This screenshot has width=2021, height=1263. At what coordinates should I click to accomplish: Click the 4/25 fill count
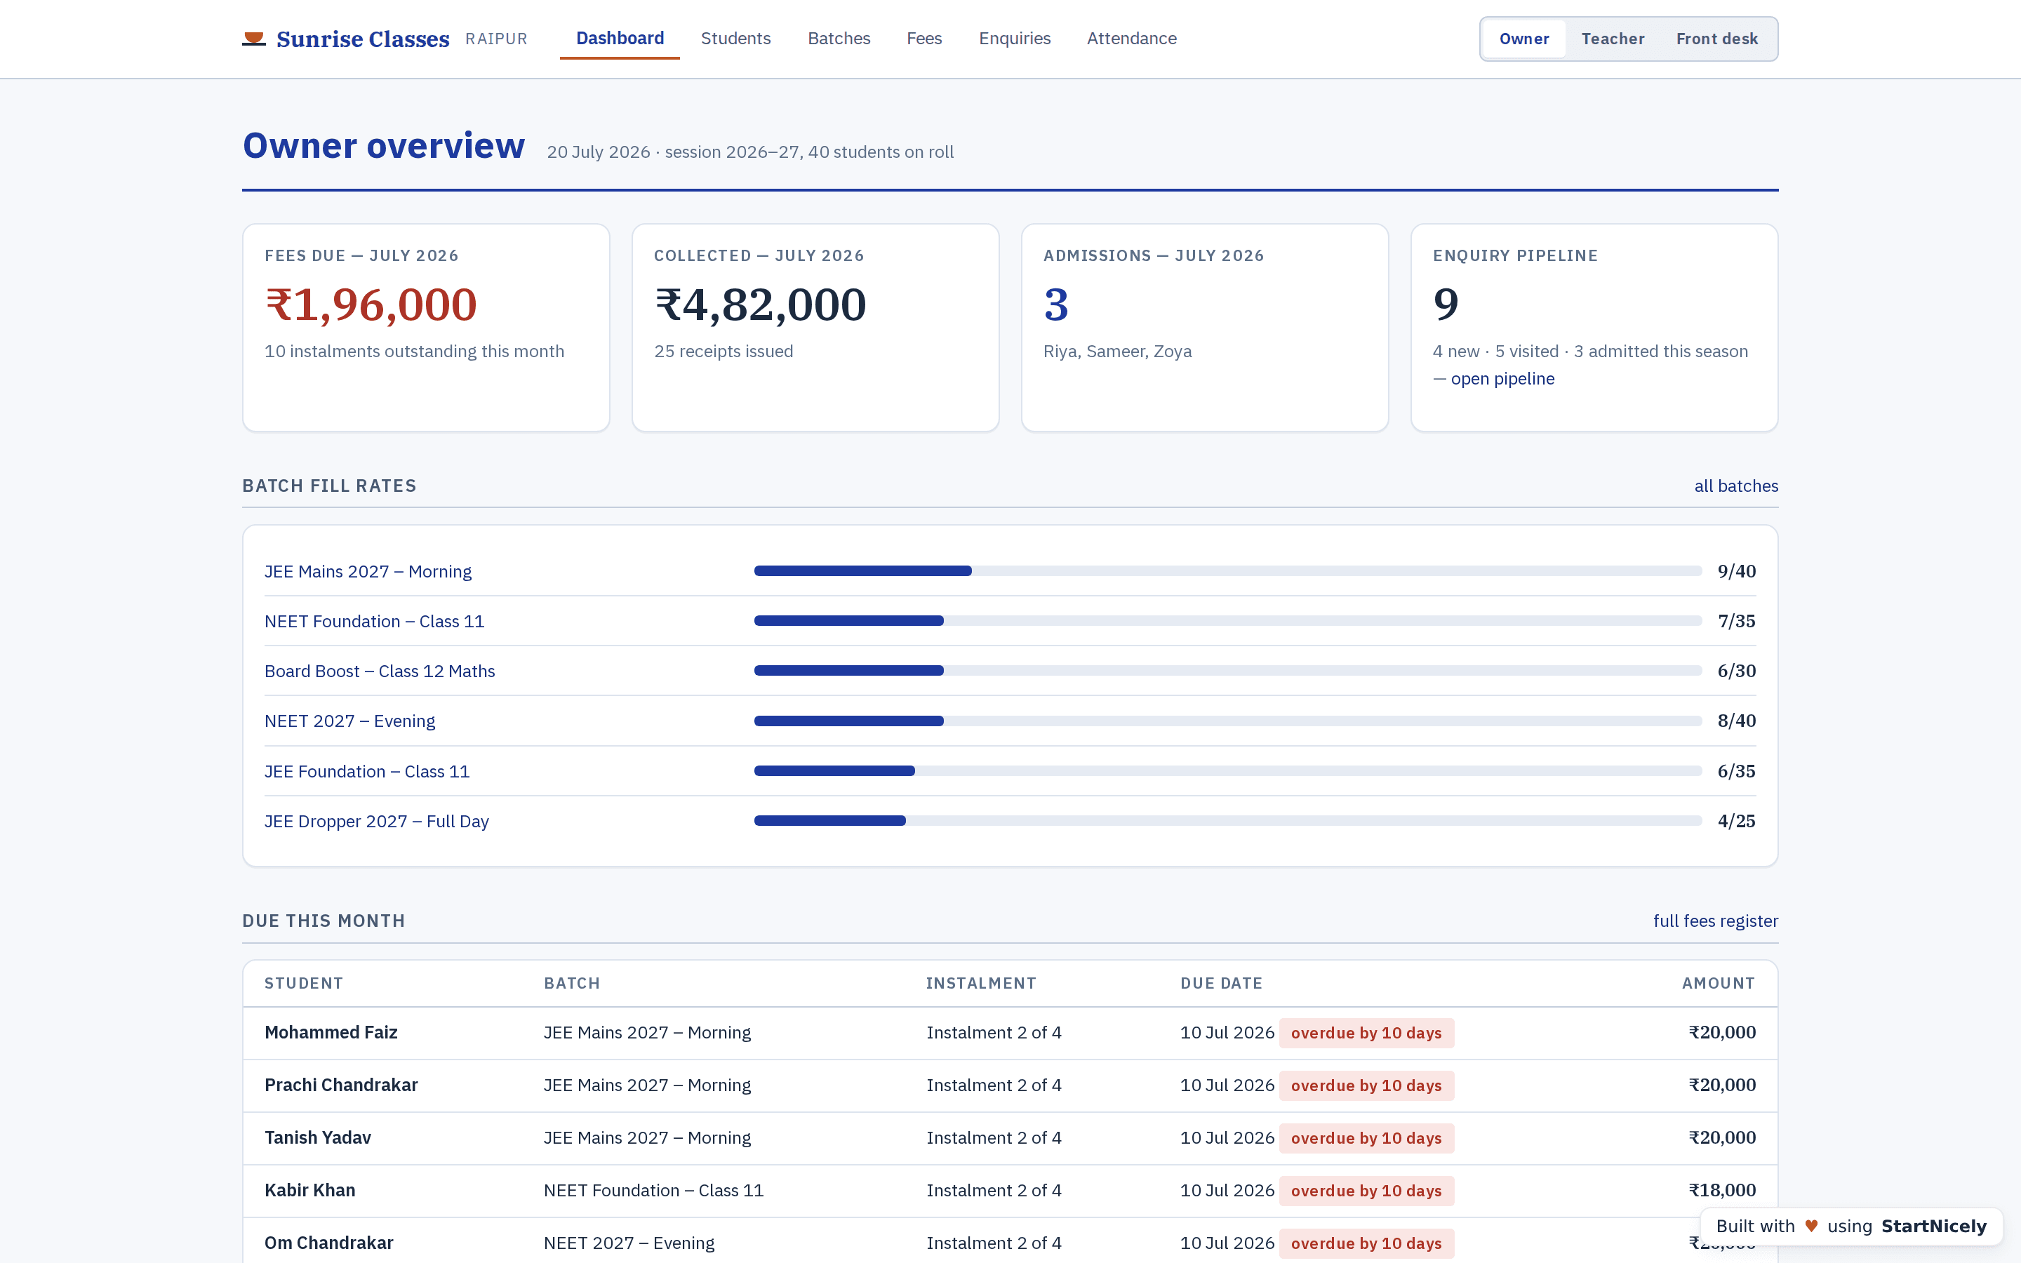[1736, 821]
